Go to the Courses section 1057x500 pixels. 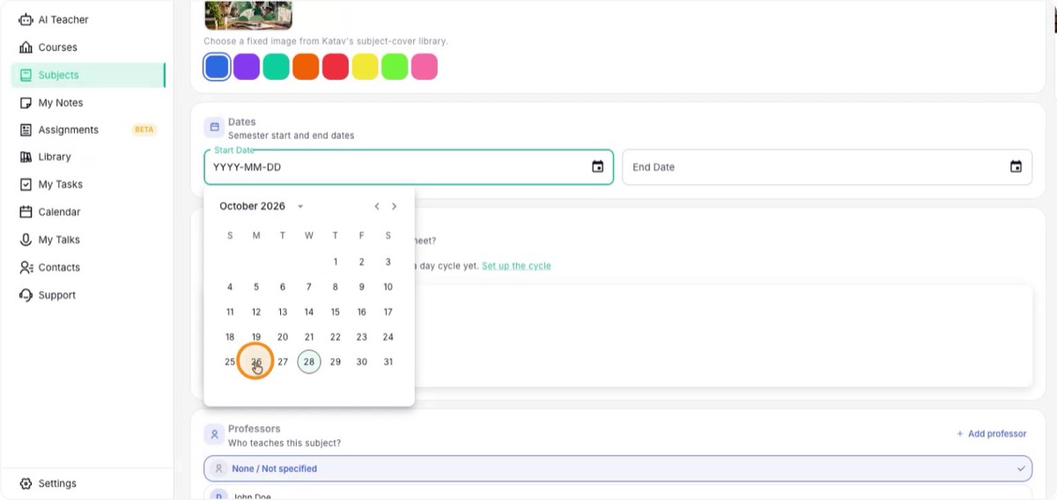[88, 48]
